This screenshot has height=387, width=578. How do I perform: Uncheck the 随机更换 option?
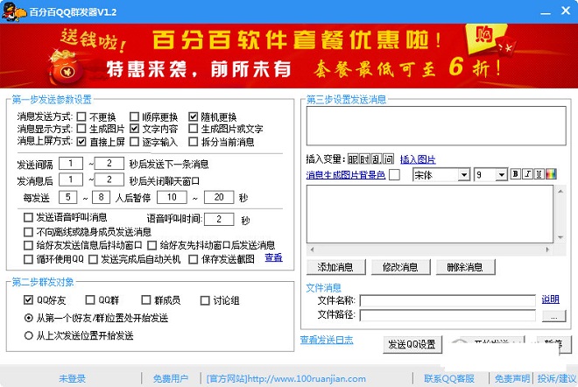194,116
